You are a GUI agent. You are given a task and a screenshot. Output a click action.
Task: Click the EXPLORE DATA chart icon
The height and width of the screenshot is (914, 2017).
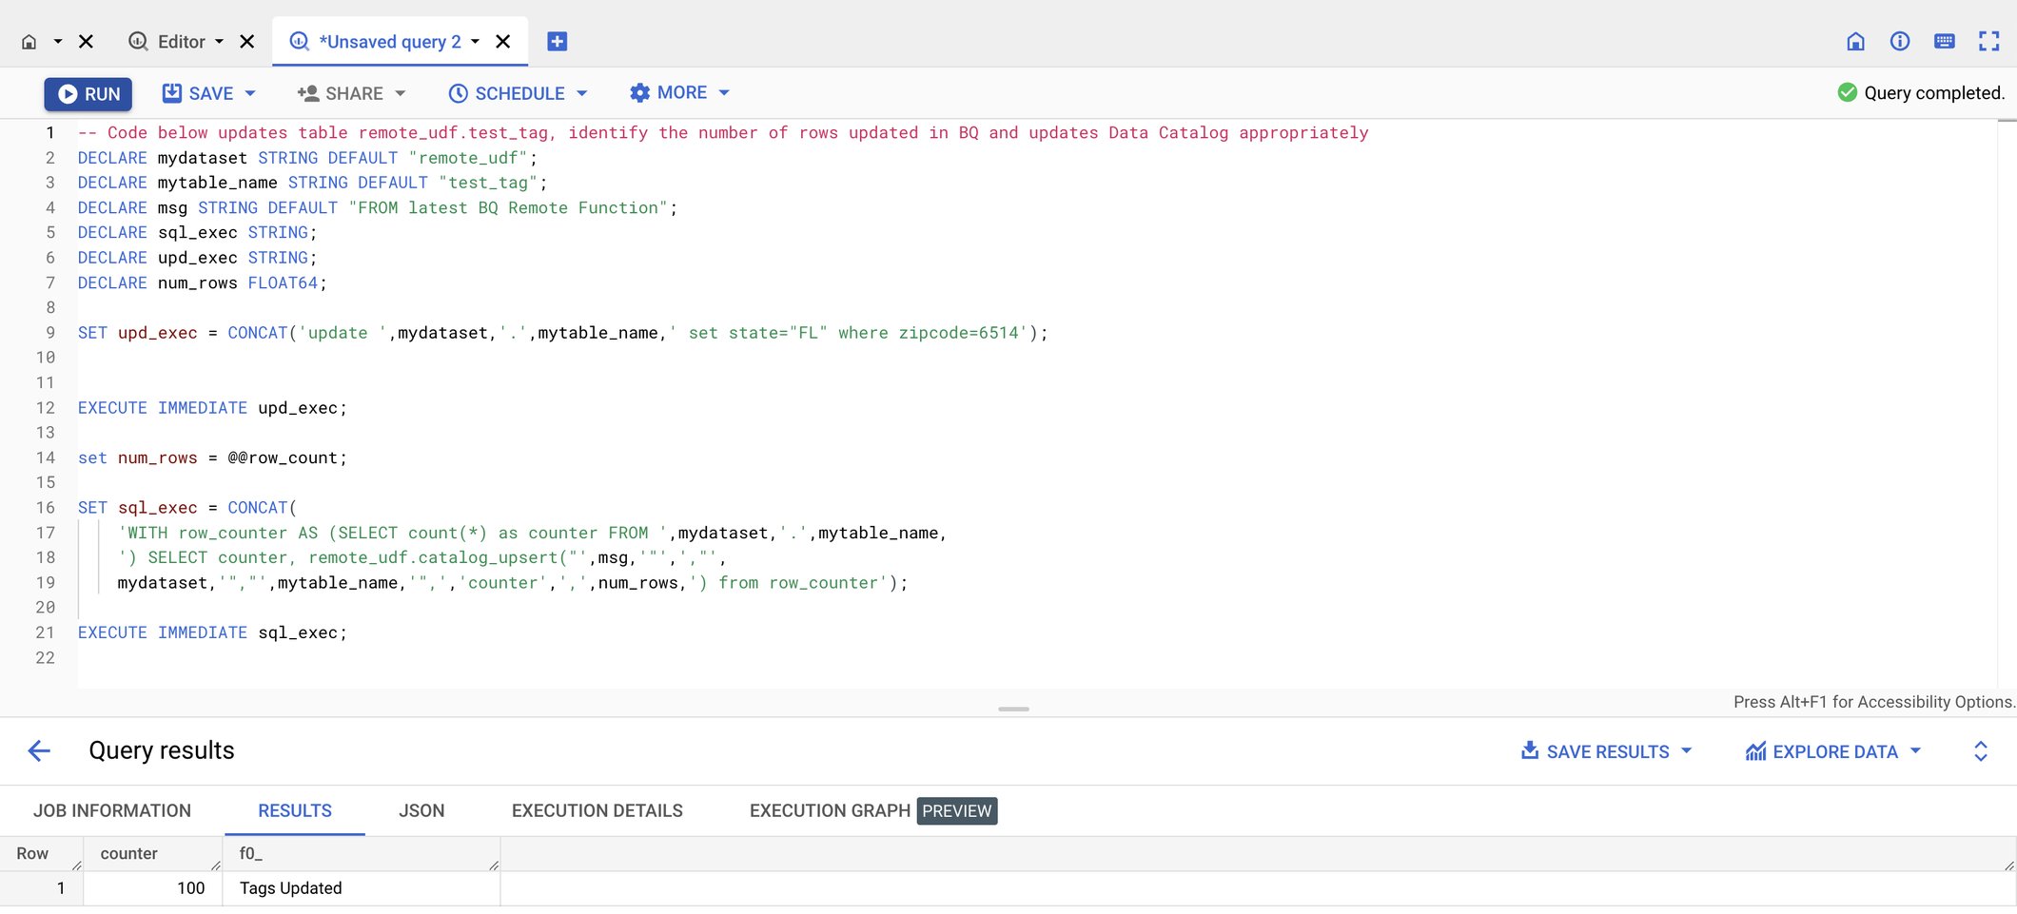click(x=1755, y=751)
